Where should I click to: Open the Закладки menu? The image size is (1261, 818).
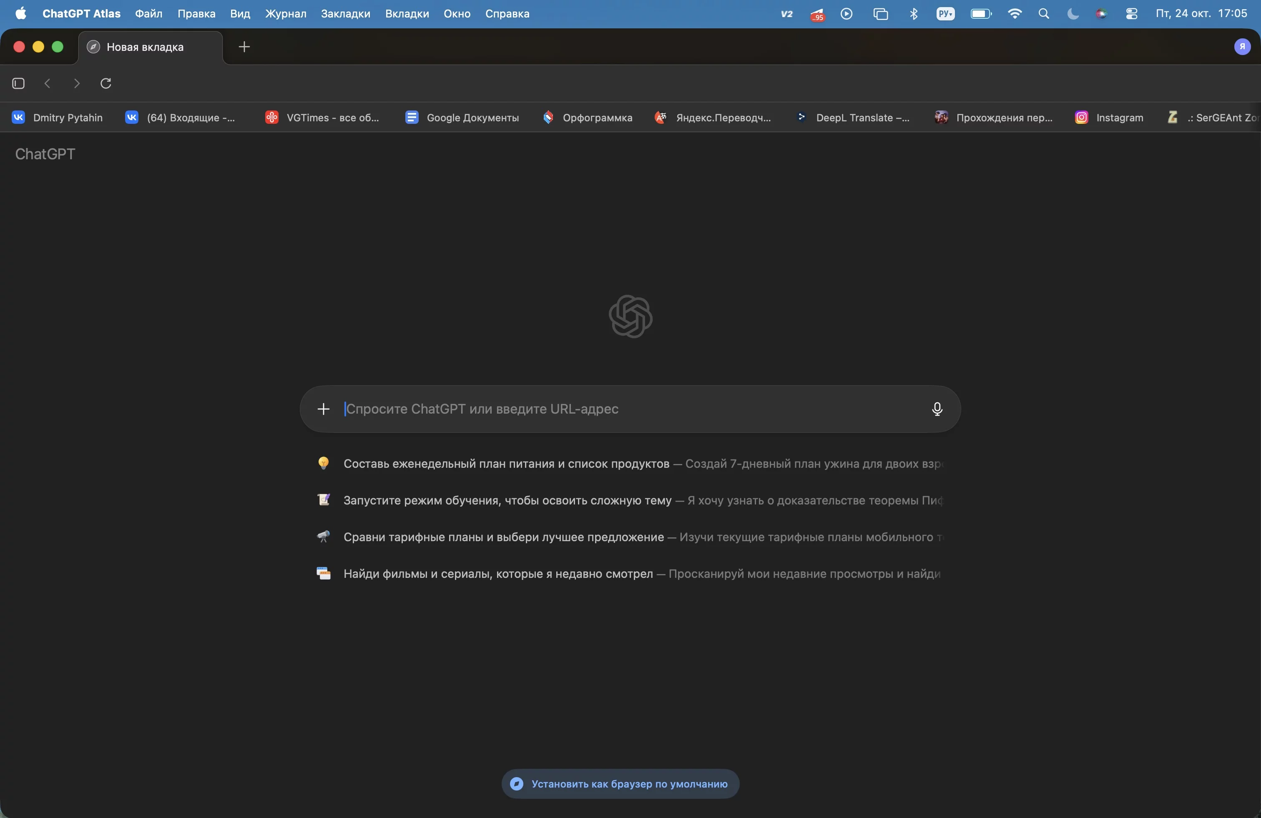345,14
